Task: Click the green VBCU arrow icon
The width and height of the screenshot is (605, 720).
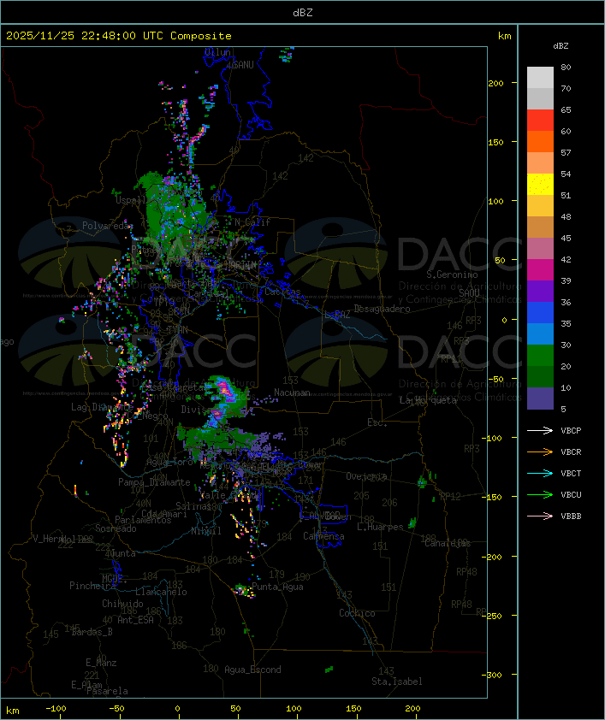Action: (540, 494)
